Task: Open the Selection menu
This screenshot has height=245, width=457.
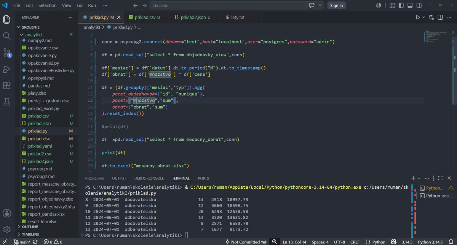Action: click(48, 5)
